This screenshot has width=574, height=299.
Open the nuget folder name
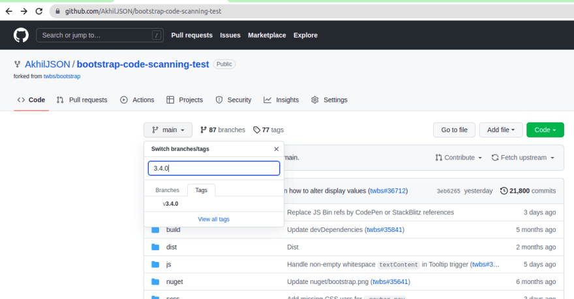tap(175, 282)
